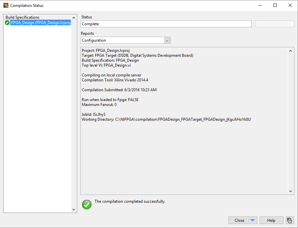
Task: Click the Compilation Tool Xilinx Vivado line
Action: pos(115,80)
